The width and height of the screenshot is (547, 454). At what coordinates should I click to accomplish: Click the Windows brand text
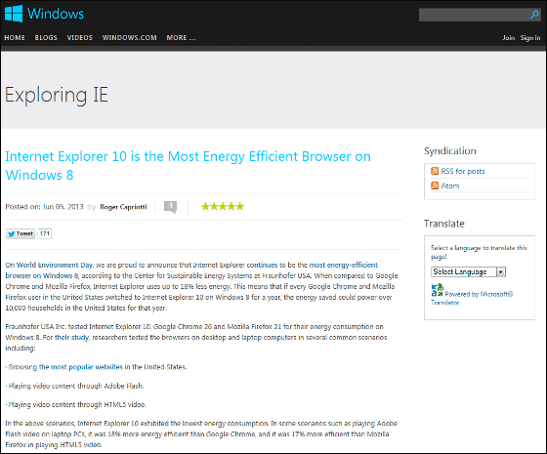(x=56, y=14)
